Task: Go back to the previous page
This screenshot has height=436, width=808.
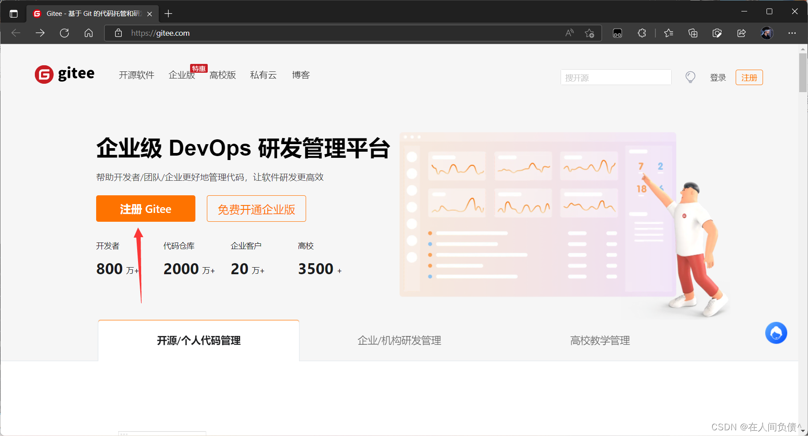Action: pyautogui.click(x=16, y=33)
